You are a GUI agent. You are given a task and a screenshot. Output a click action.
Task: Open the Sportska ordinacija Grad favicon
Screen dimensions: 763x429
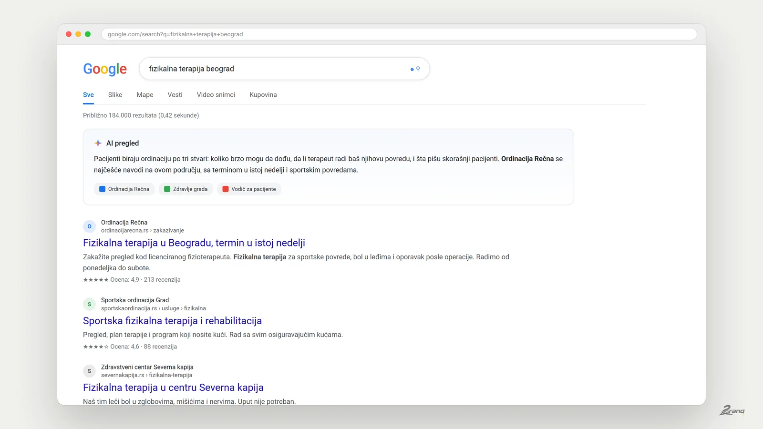pyautogui.click(x=89, y=304)
